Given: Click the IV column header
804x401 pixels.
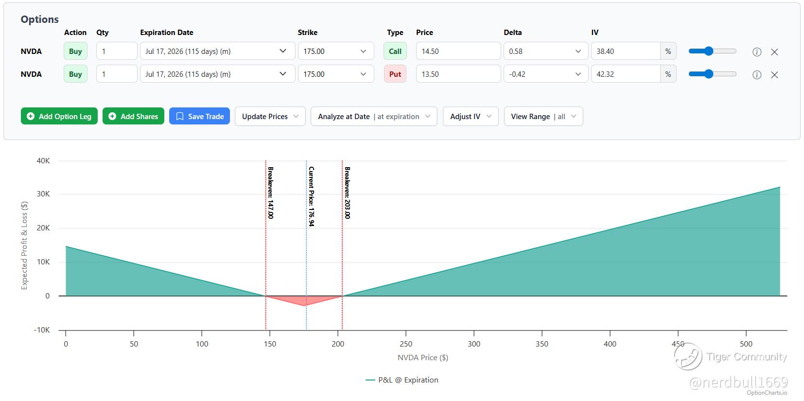Looking at the screenshot, I should pos(595,33).
